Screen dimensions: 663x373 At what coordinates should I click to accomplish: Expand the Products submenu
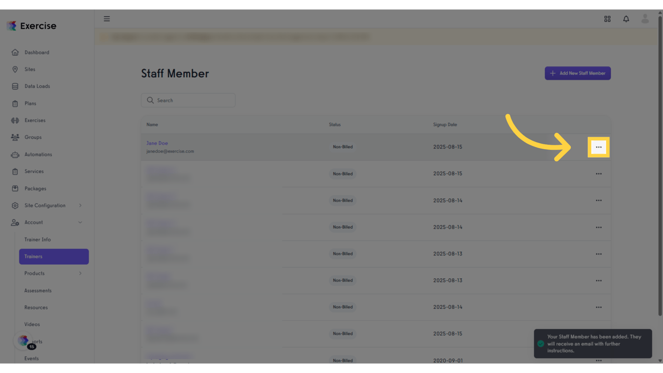80,273
